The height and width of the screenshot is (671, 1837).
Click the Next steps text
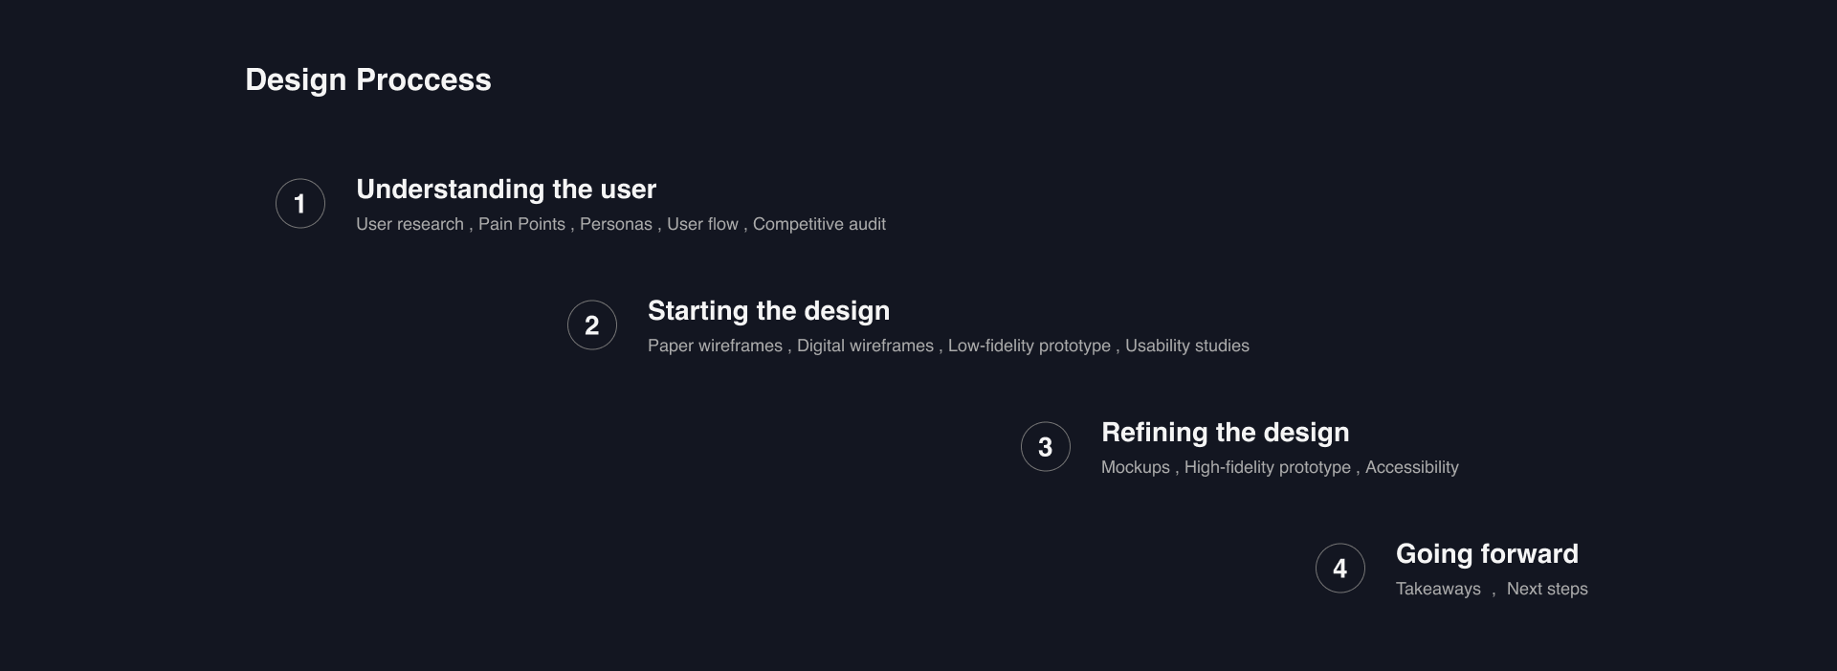click(1547, 589)
